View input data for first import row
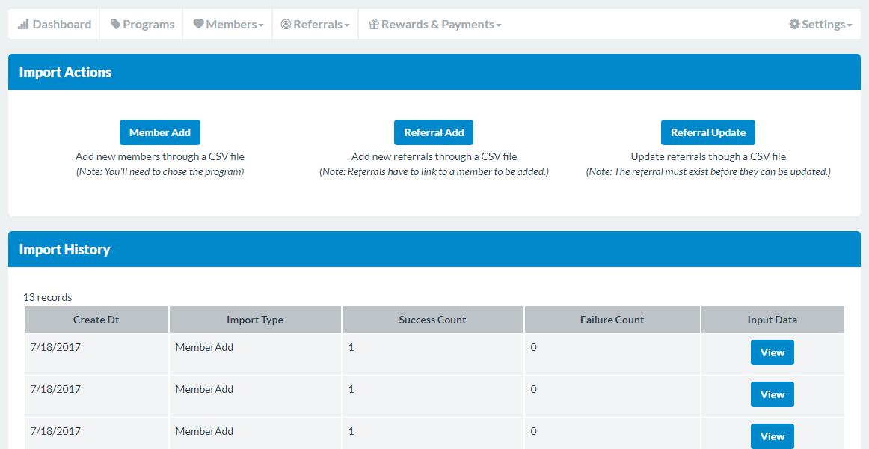Image resolution: width=869 pixels, height=449 pixels. coord(773,352)
